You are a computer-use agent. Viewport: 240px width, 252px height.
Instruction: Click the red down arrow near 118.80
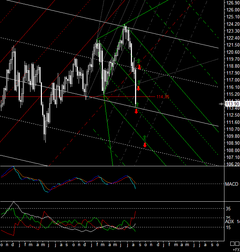(139, 67)
